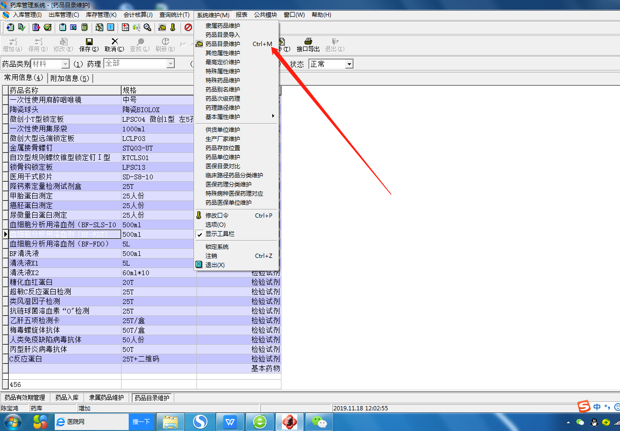Click the green-checkmark envelope toolbar icon
The image size is (620, 431).
48,27
